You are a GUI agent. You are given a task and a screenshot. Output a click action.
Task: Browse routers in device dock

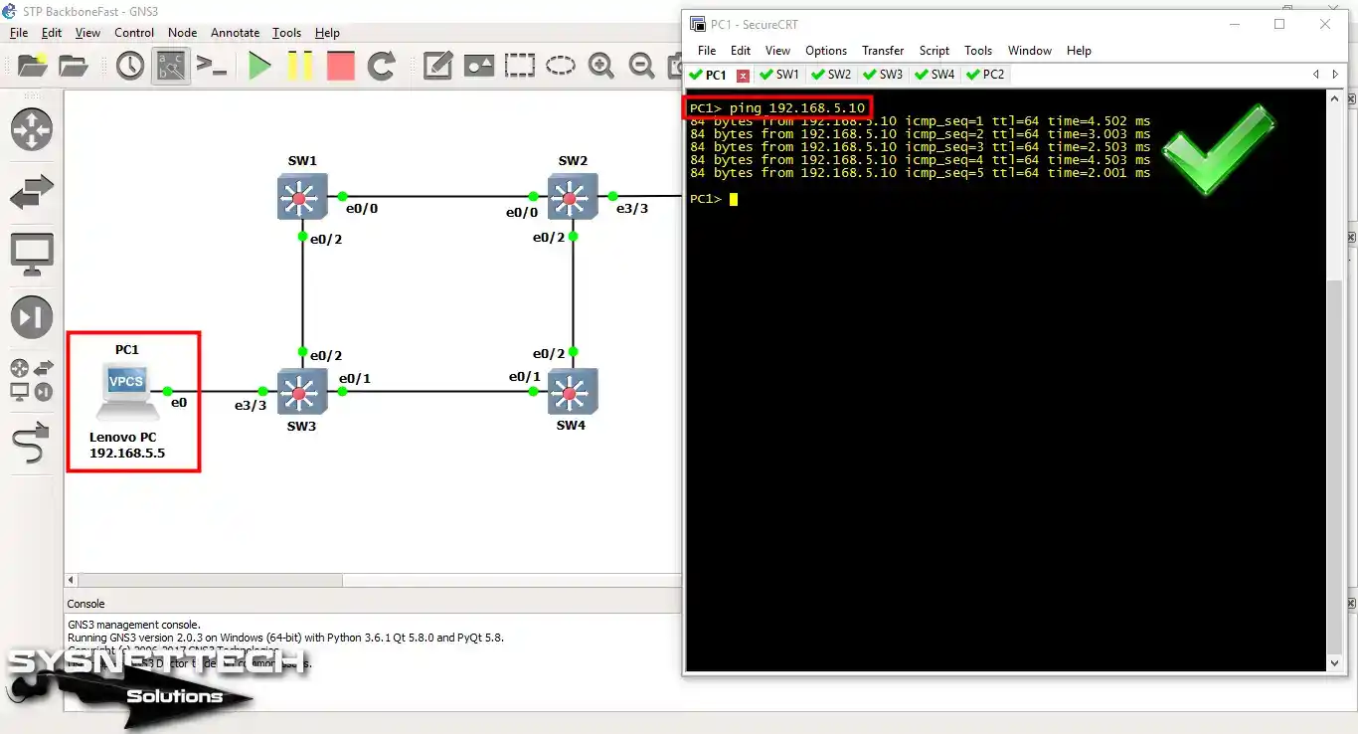(x=32, y=130)
